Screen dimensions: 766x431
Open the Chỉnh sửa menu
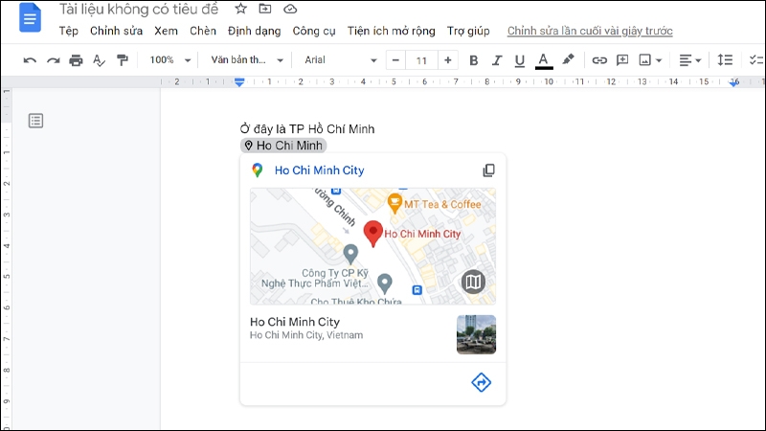pyautogui.click(x=116, y=31)
